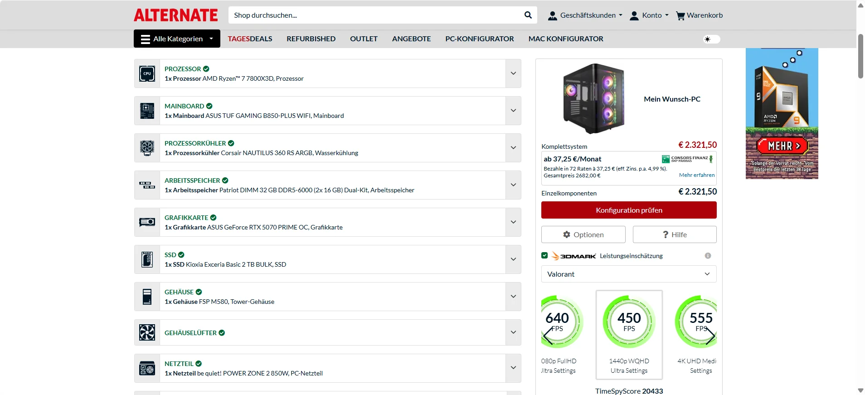The image size is (865, 395).
Task: Click the 'PROZESSOR' heading
Action: click(183, 69)
